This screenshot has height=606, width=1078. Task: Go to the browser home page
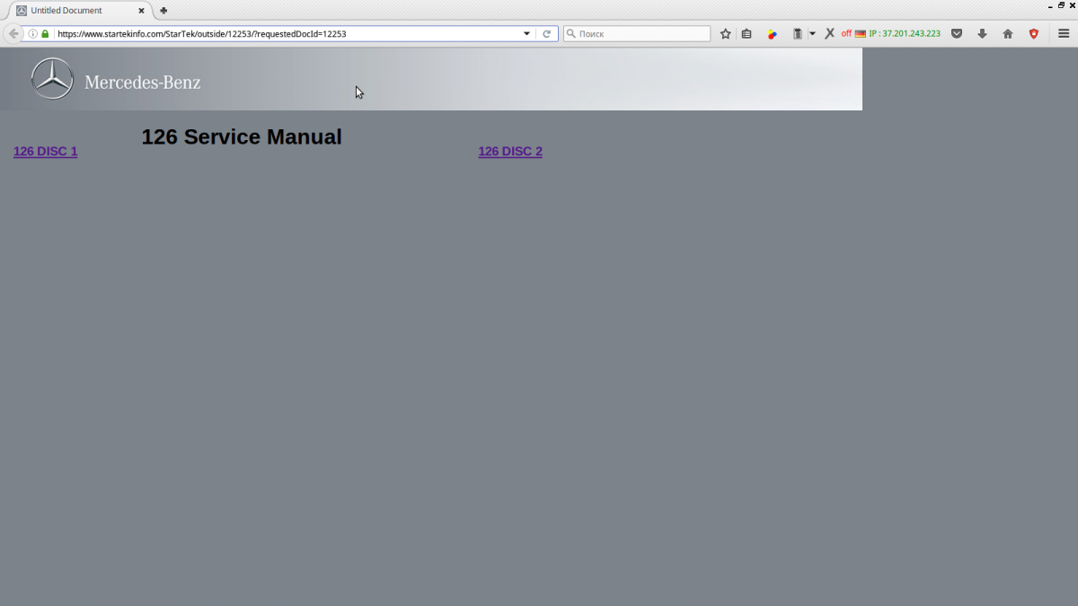[1008, 34]
